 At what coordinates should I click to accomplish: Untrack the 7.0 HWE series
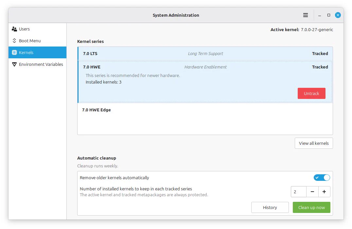click(311, 93)
